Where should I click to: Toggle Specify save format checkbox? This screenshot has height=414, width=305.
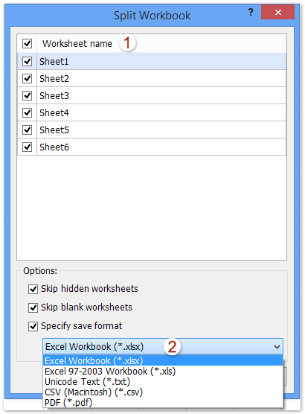tap(33, 326)
